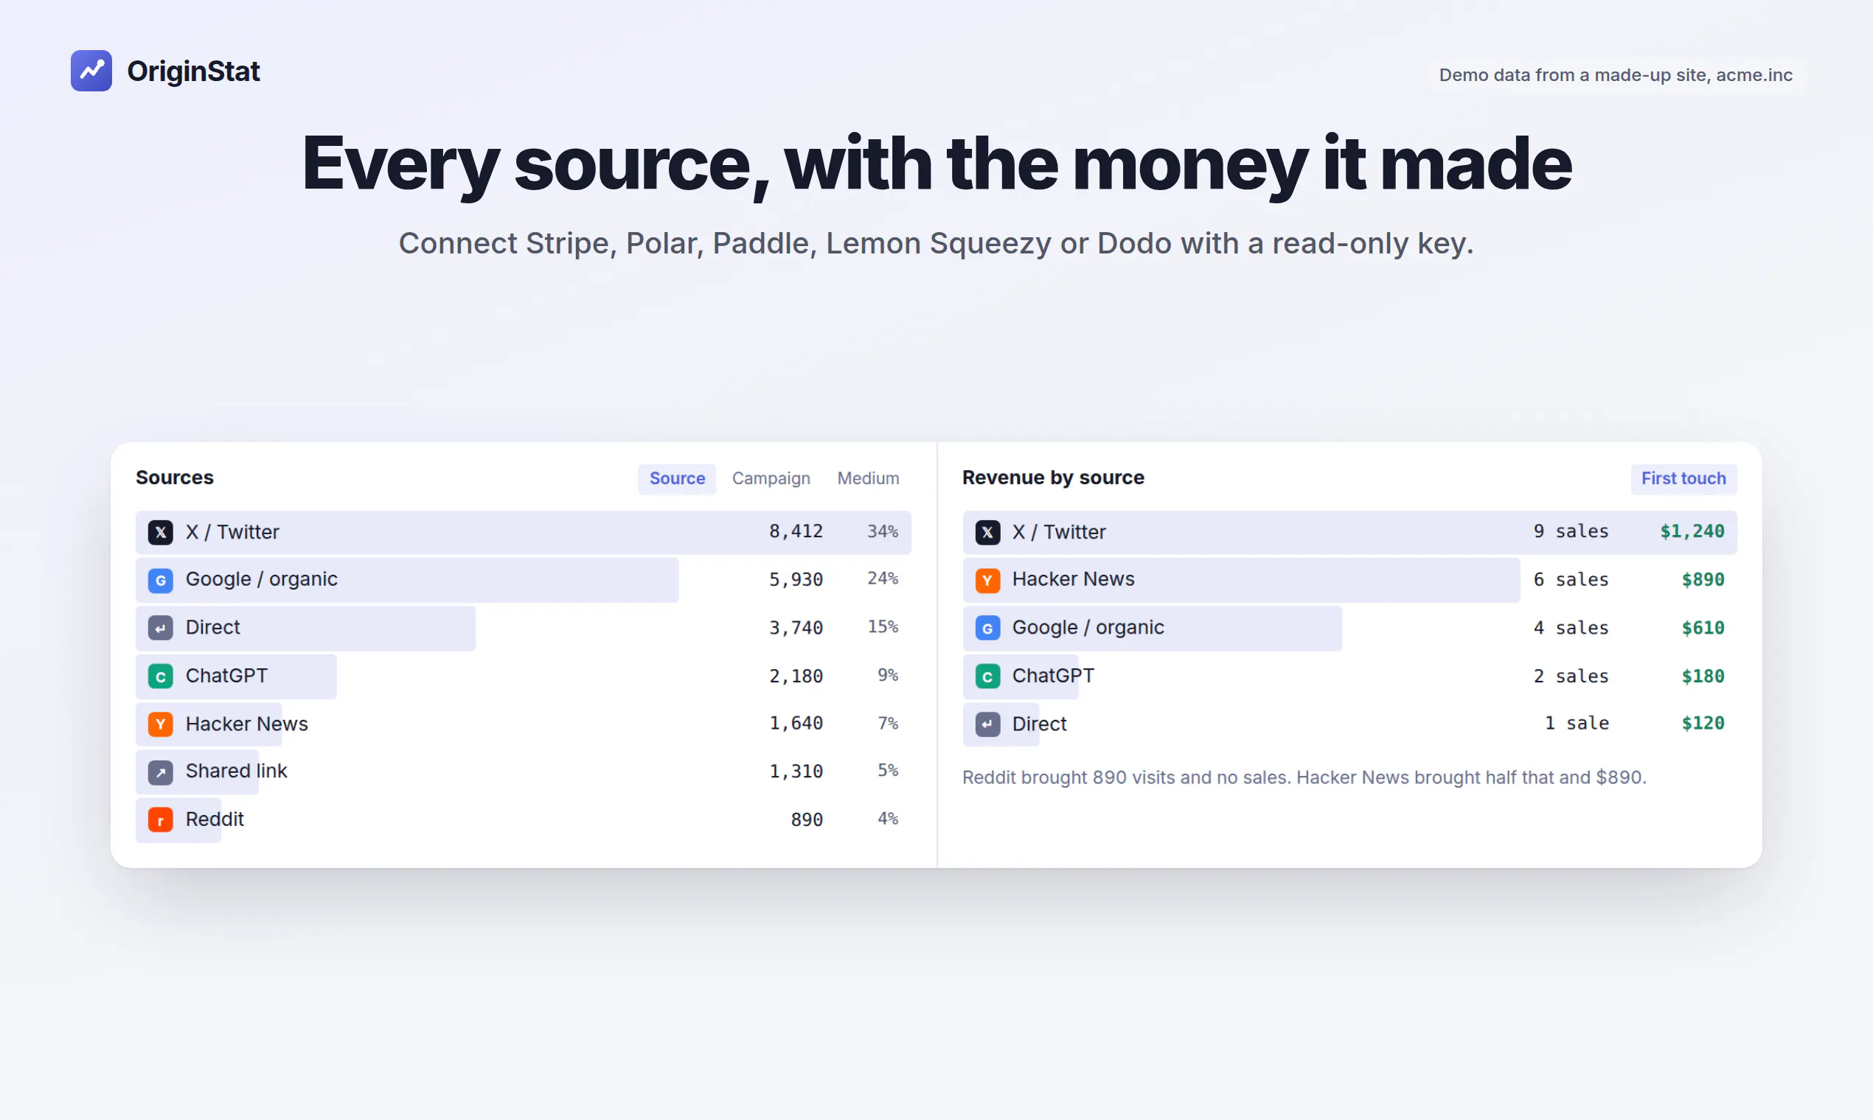Click the "9 sales" count

pyautogui.click(x=1571, y=532)
